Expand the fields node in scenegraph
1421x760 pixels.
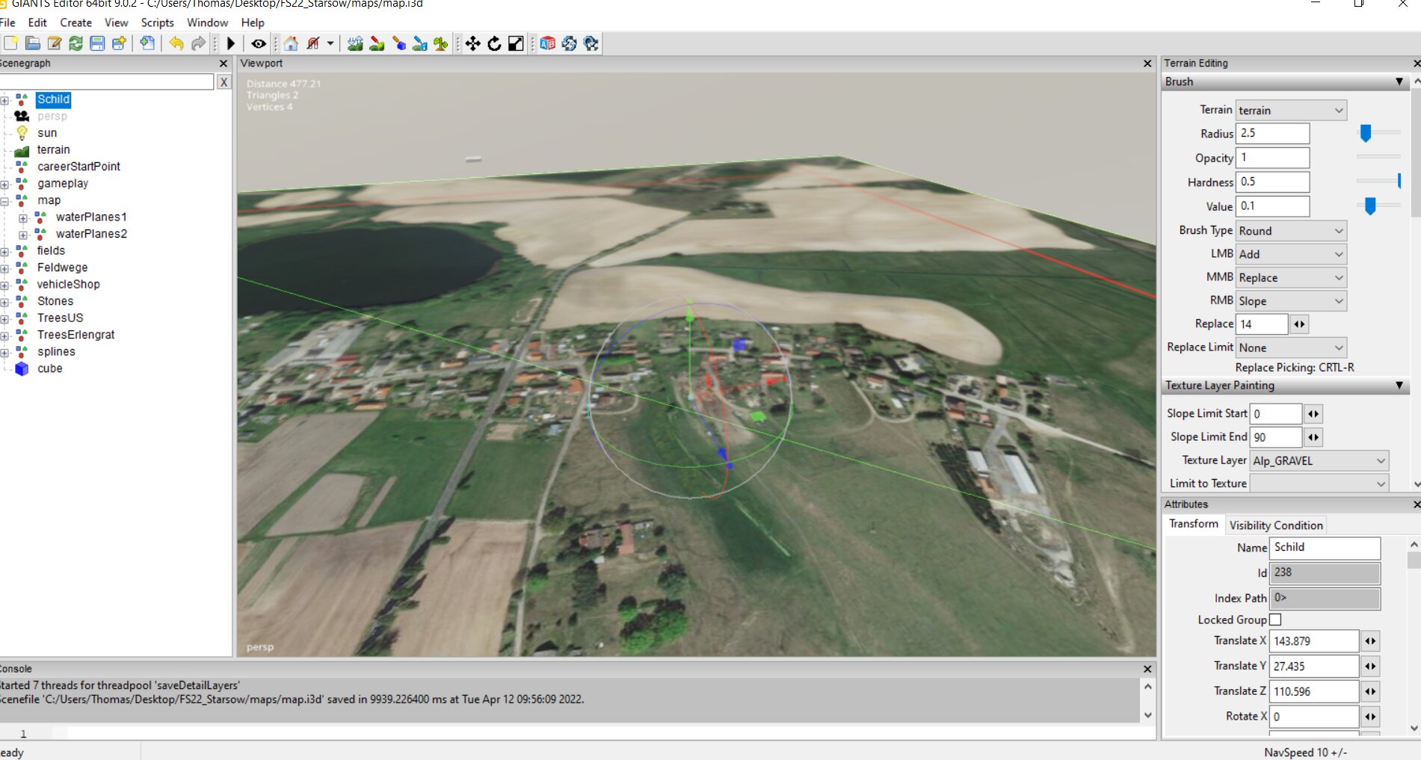click(4, 252)
